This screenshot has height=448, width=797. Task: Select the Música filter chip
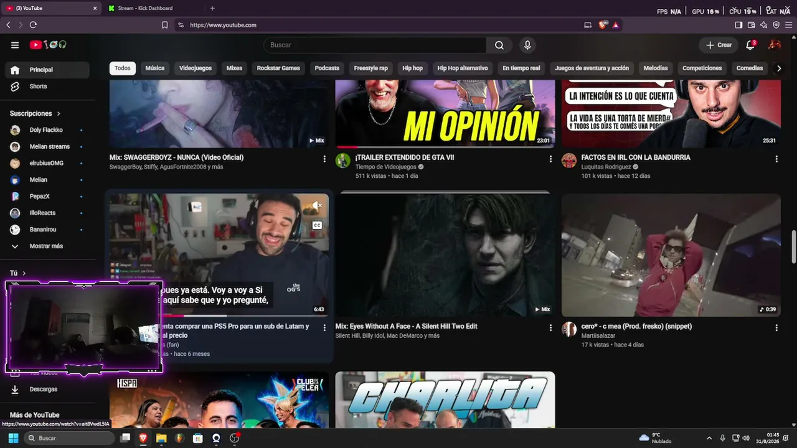[155, 68]
